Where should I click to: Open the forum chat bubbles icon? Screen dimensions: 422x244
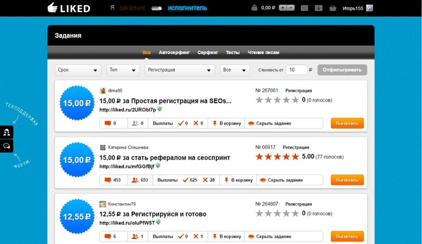[6, 146]
